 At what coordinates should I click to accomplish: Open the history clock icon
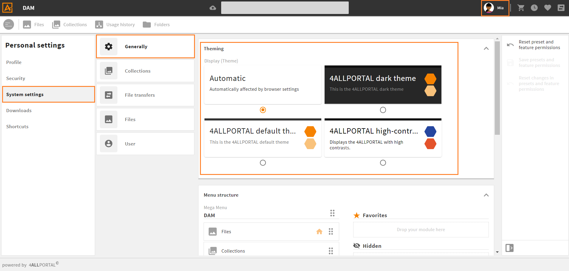coord(534,8)
